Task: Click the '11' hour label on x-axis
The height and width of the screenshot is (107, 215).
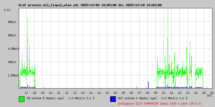Action: pos(171,93)
